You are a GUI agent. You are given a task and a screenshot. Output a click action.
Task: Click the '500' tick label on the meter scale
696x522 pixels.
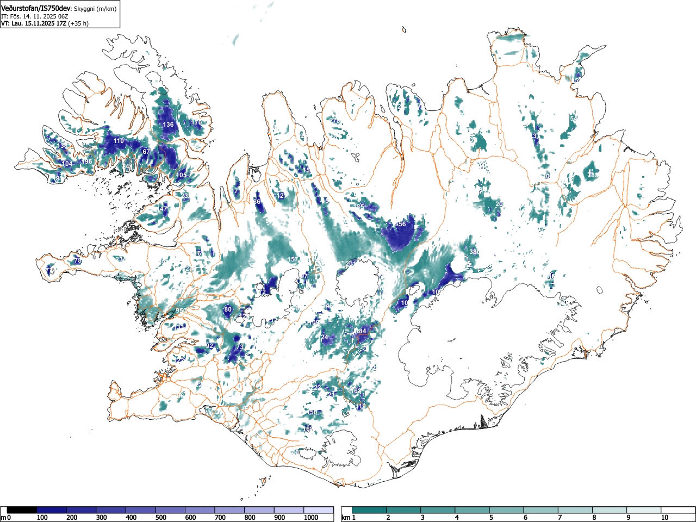coord(161,518)
